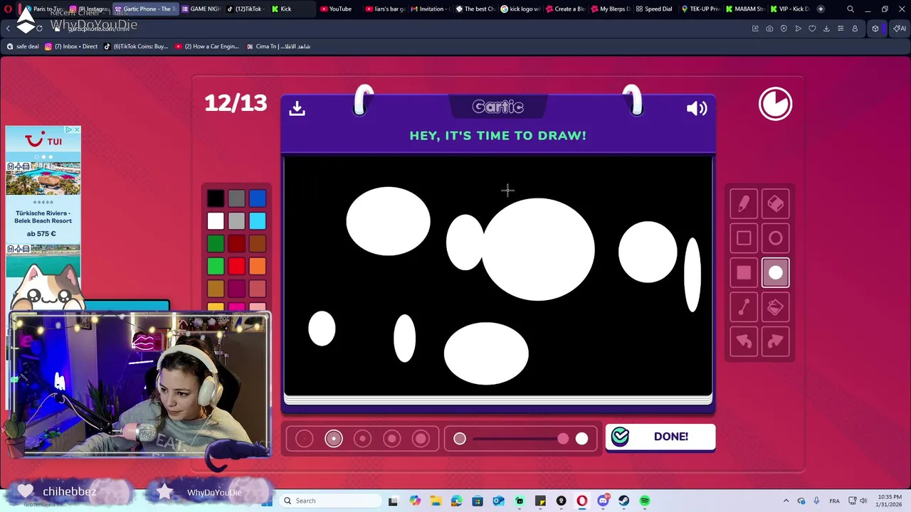Screen dimensions: 911x512
Task: Pick the dark blue color swatch
Action: coord(258,199)
